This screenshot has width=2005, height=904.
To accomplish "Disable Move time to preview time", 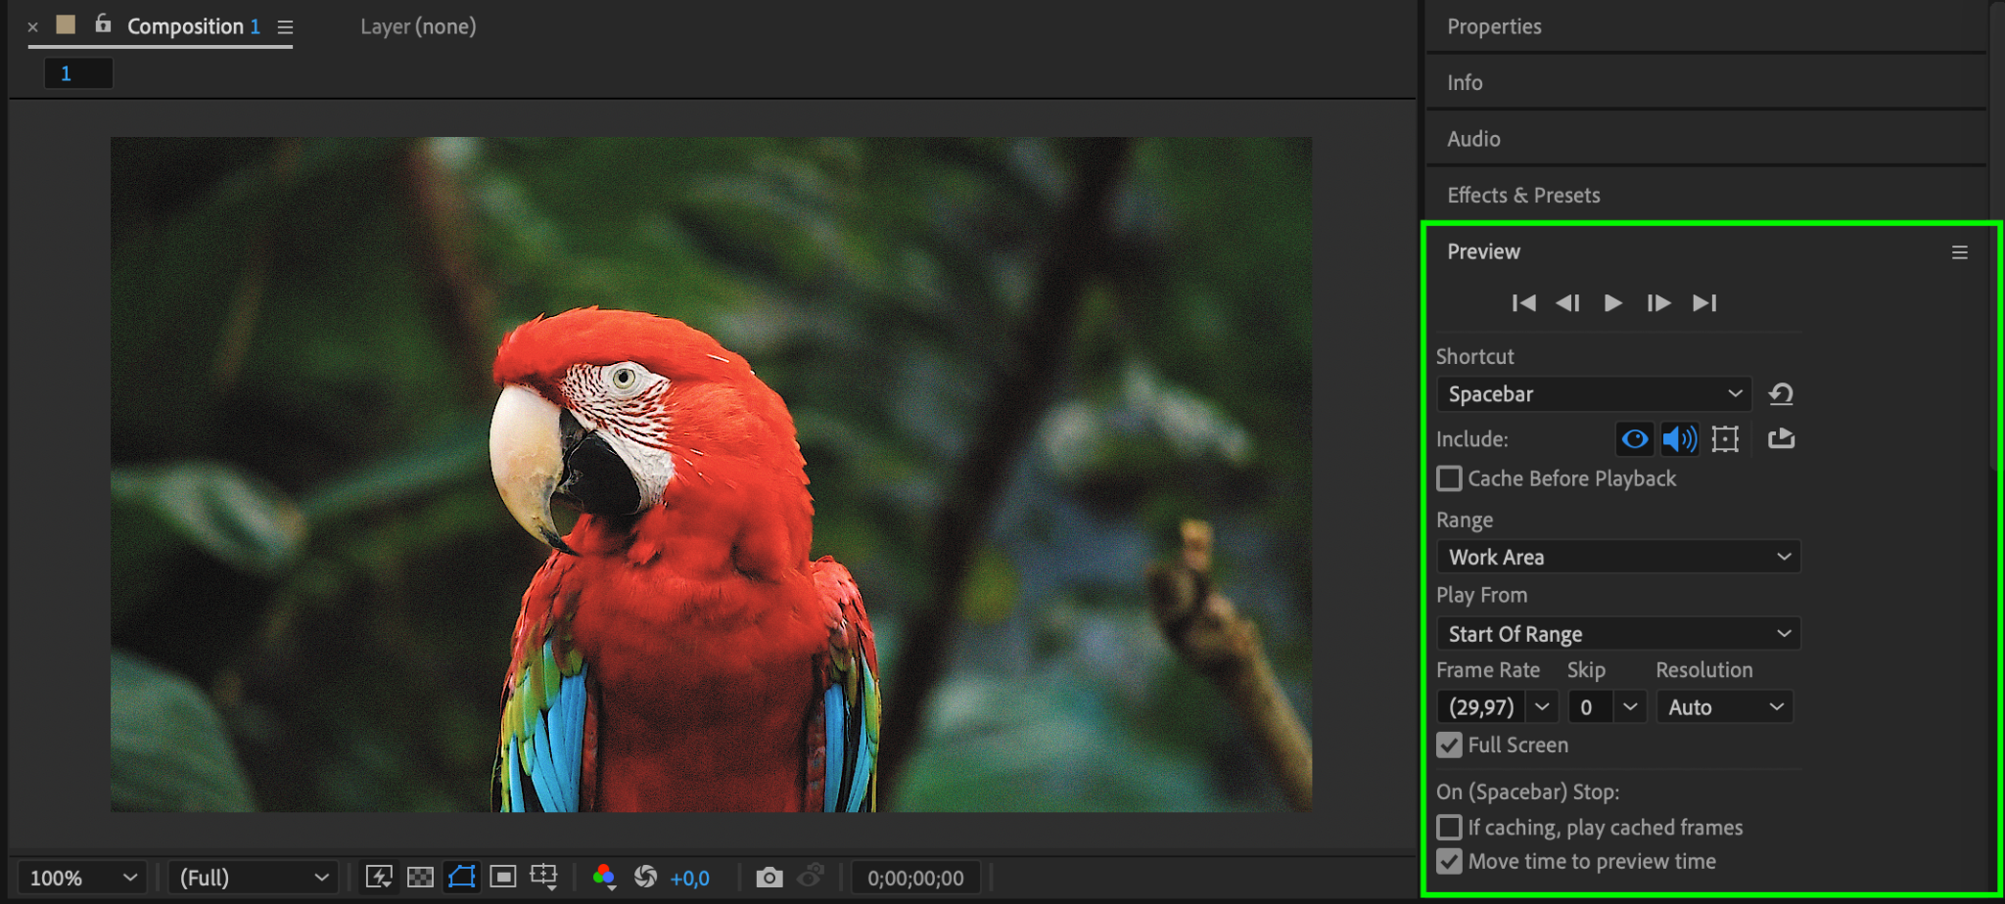I will click(x=1450, y=862).
